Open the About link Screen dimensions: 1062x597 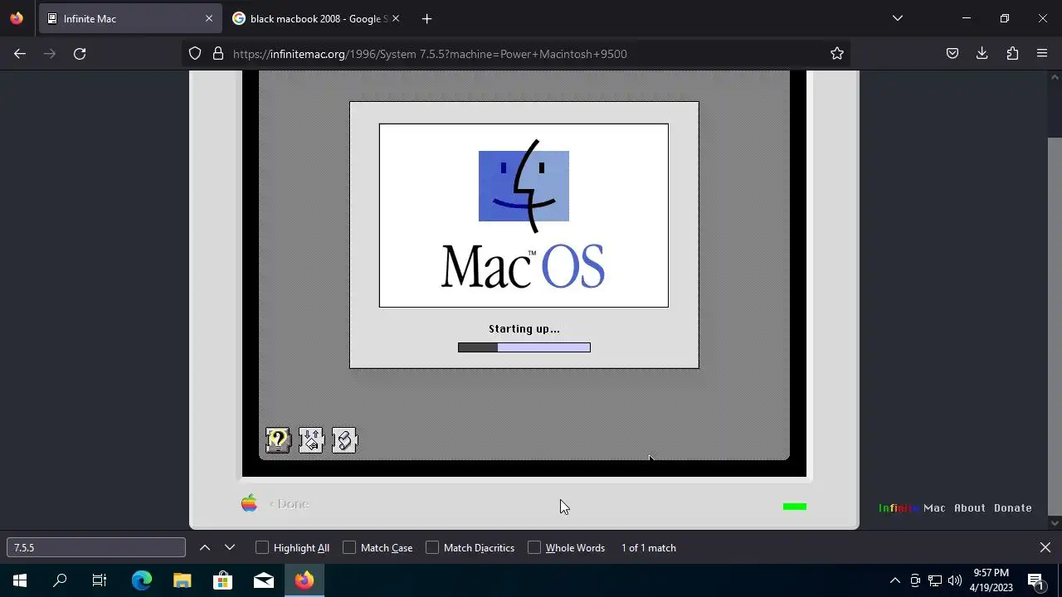click(970, 507)
